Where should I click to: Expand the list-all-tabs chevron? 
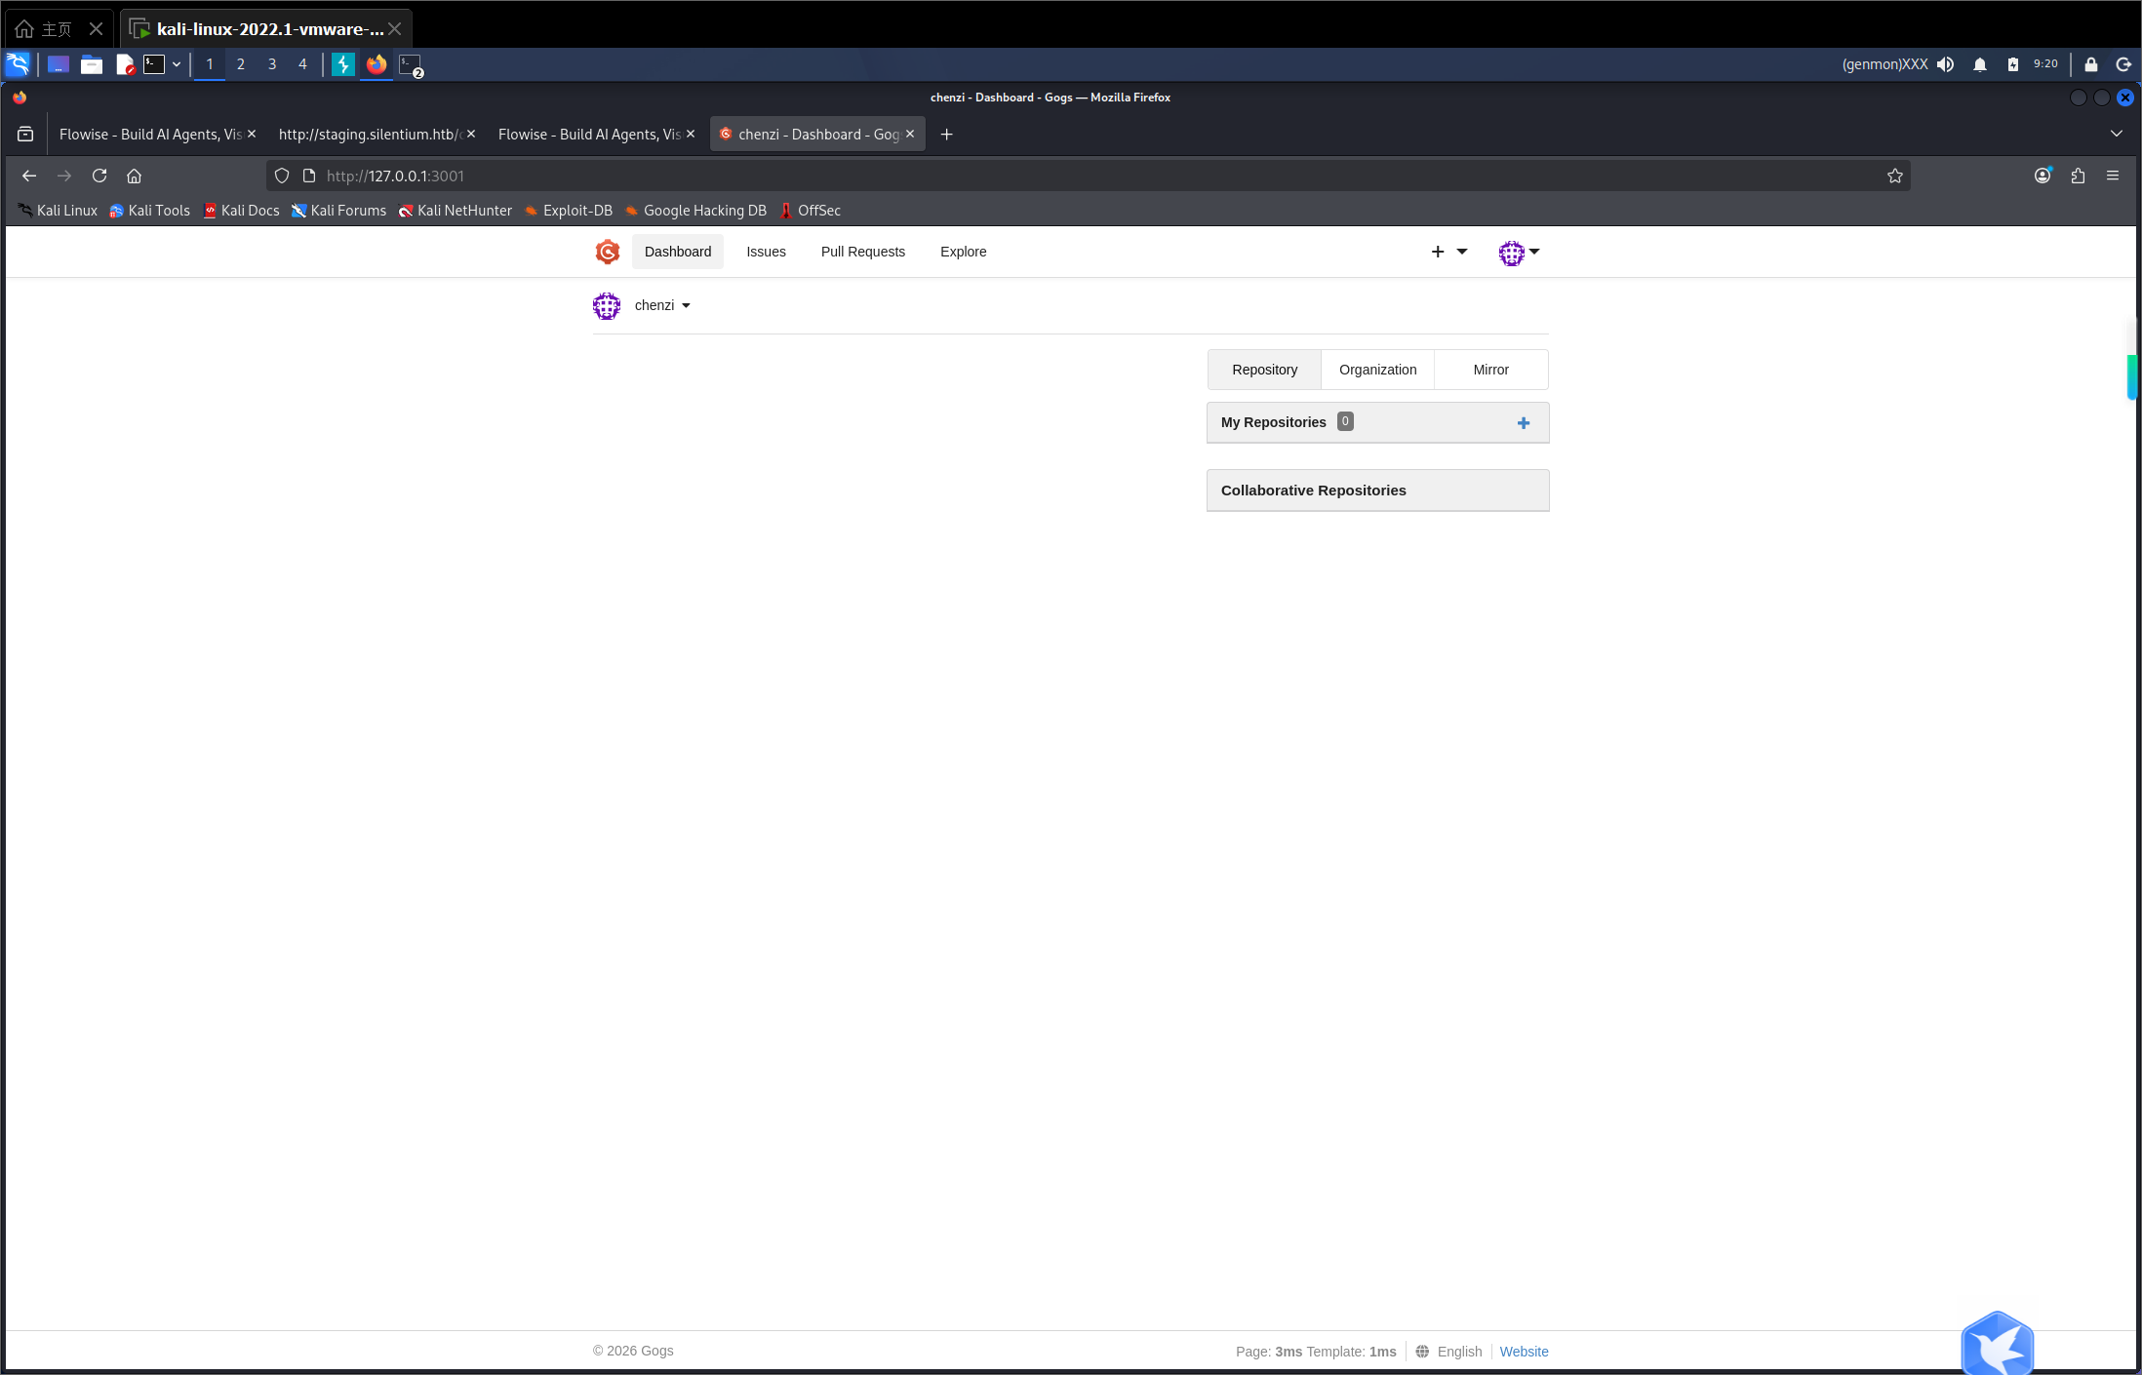click(x=2117, y=134)
